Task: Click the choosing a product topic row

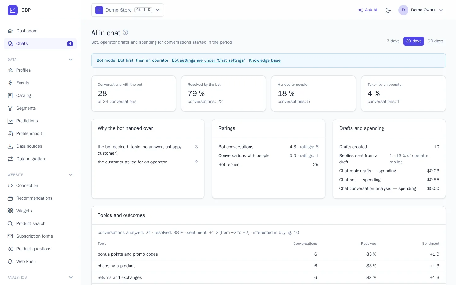Action: pos(269,266)
